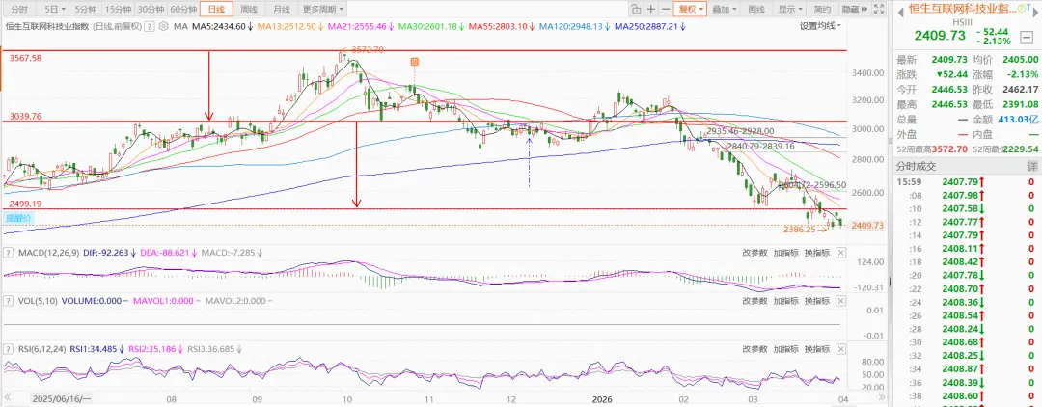Click double chevron at chart bottom right

[881, 399]
